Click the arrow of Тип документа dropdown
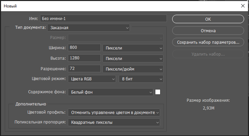249x136 pixels. click(127, 28)
